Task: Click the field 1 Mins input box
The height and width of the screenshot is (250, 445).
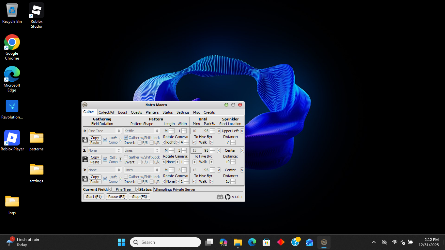Action: (x=196, y=131)
